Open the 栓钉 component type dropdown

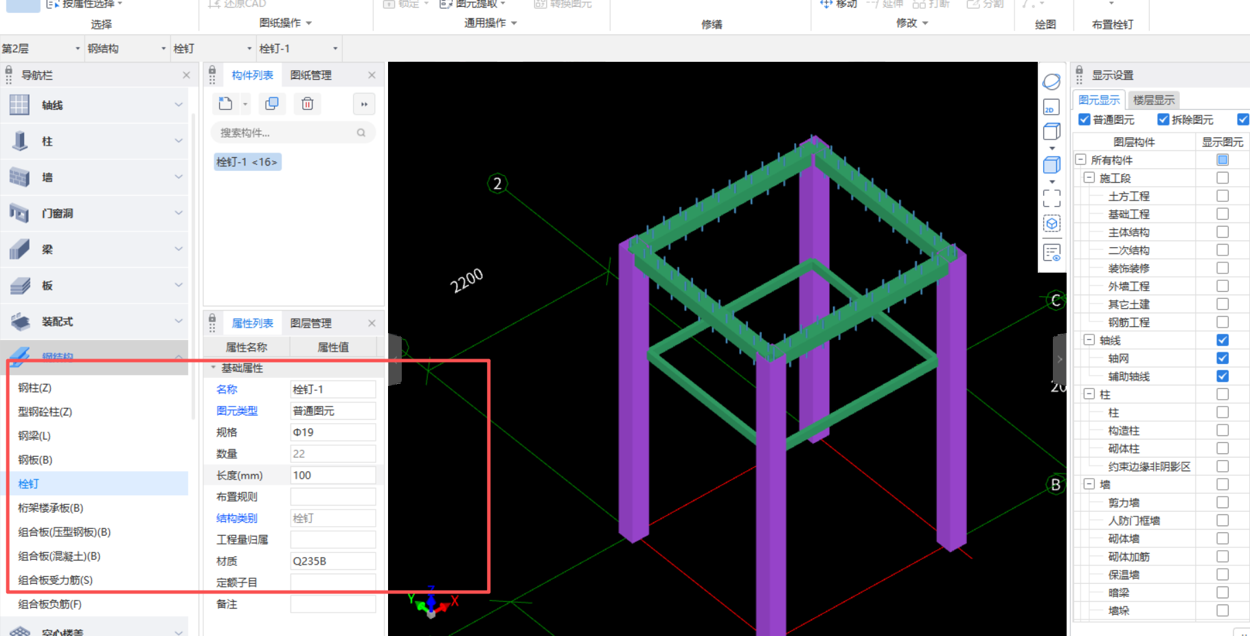[213, 49]
